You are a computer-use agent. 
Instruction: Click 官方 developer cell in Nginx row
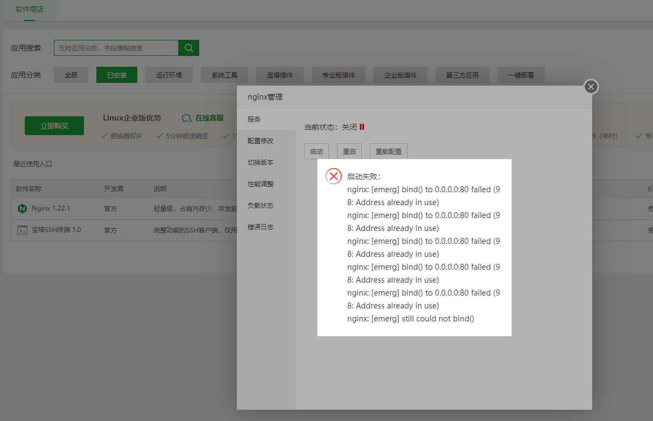pyautogui.click(x=110, y=208)
